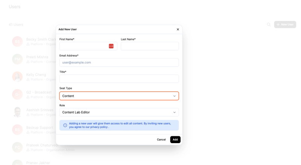Click Becky Smith Clark's avatar
The width and height of the screenshot is (301, 165).
click(x=18, y=41)
